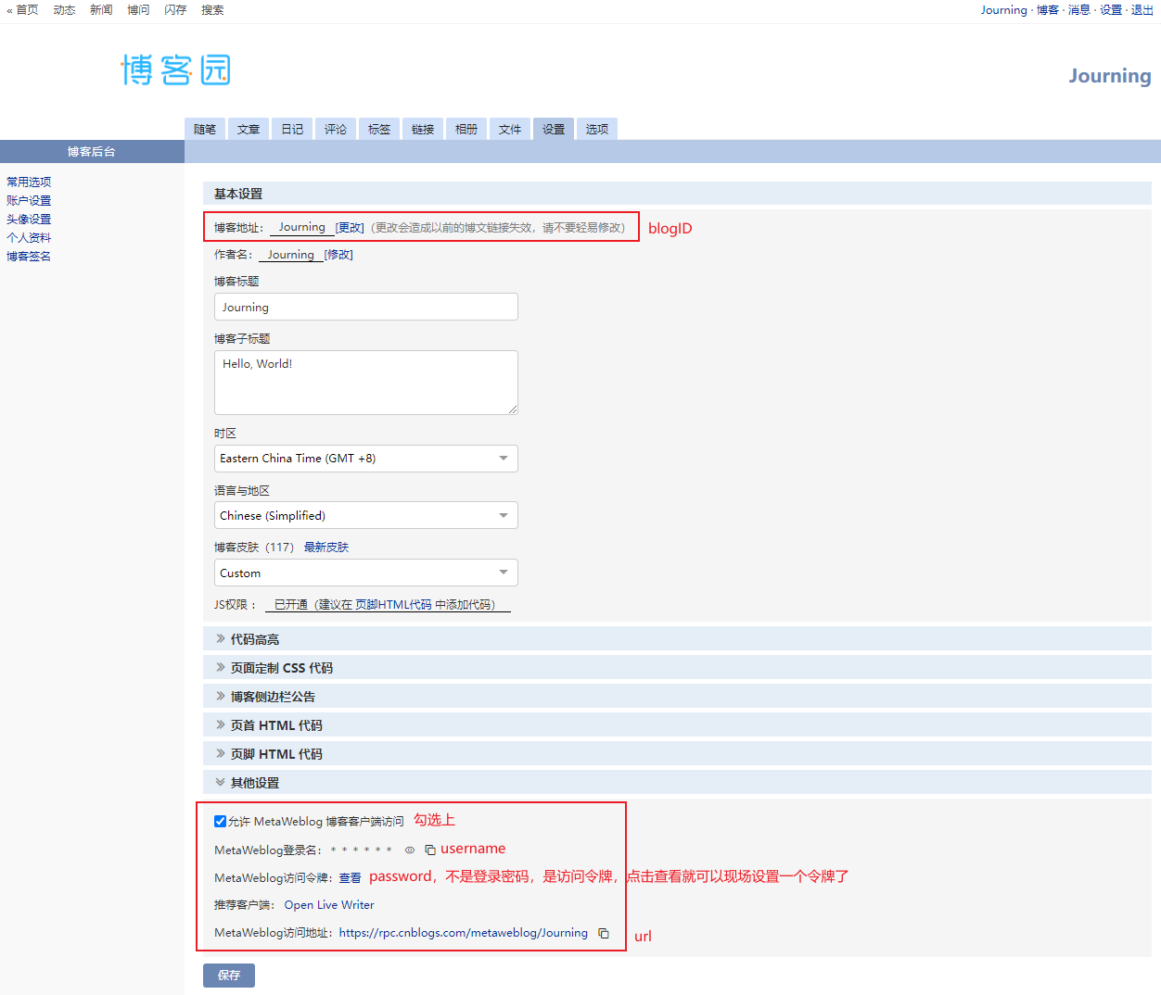Click the Journing username link top right

click(1004, 10)
